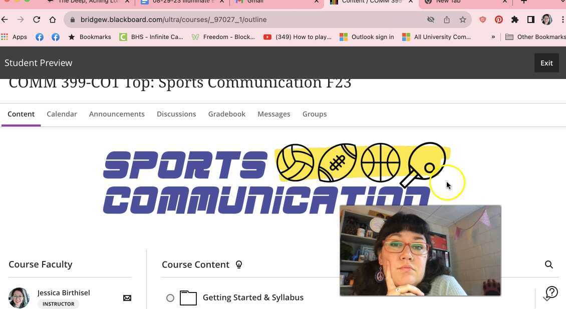Bookmark this page with the star icon
This screenshot has height=309, width=566.
(462, 19)
